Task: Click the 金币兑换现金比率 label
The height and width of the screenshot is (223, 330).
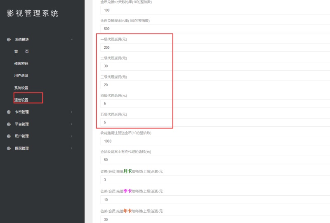Action: point(125,21)
